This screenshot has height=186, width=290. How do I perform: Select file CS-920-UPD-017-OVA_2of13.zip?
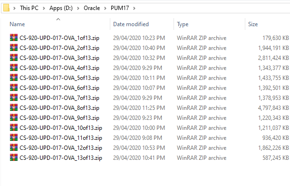pyautogui.click(x=59, y=48)
